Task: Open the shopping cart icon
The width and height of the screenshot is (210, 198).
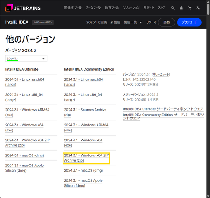Action: tap(189, 8)
